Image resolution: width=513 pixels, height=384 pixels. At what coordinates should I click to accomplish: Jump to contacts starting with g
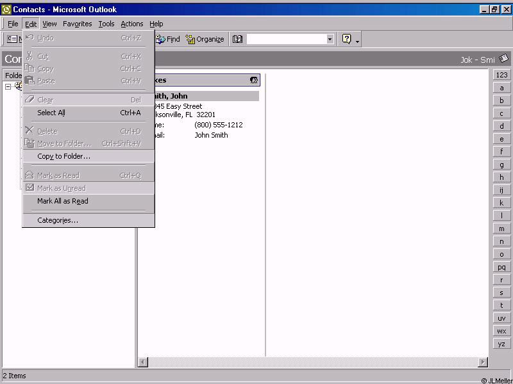(x=501, y=164)
